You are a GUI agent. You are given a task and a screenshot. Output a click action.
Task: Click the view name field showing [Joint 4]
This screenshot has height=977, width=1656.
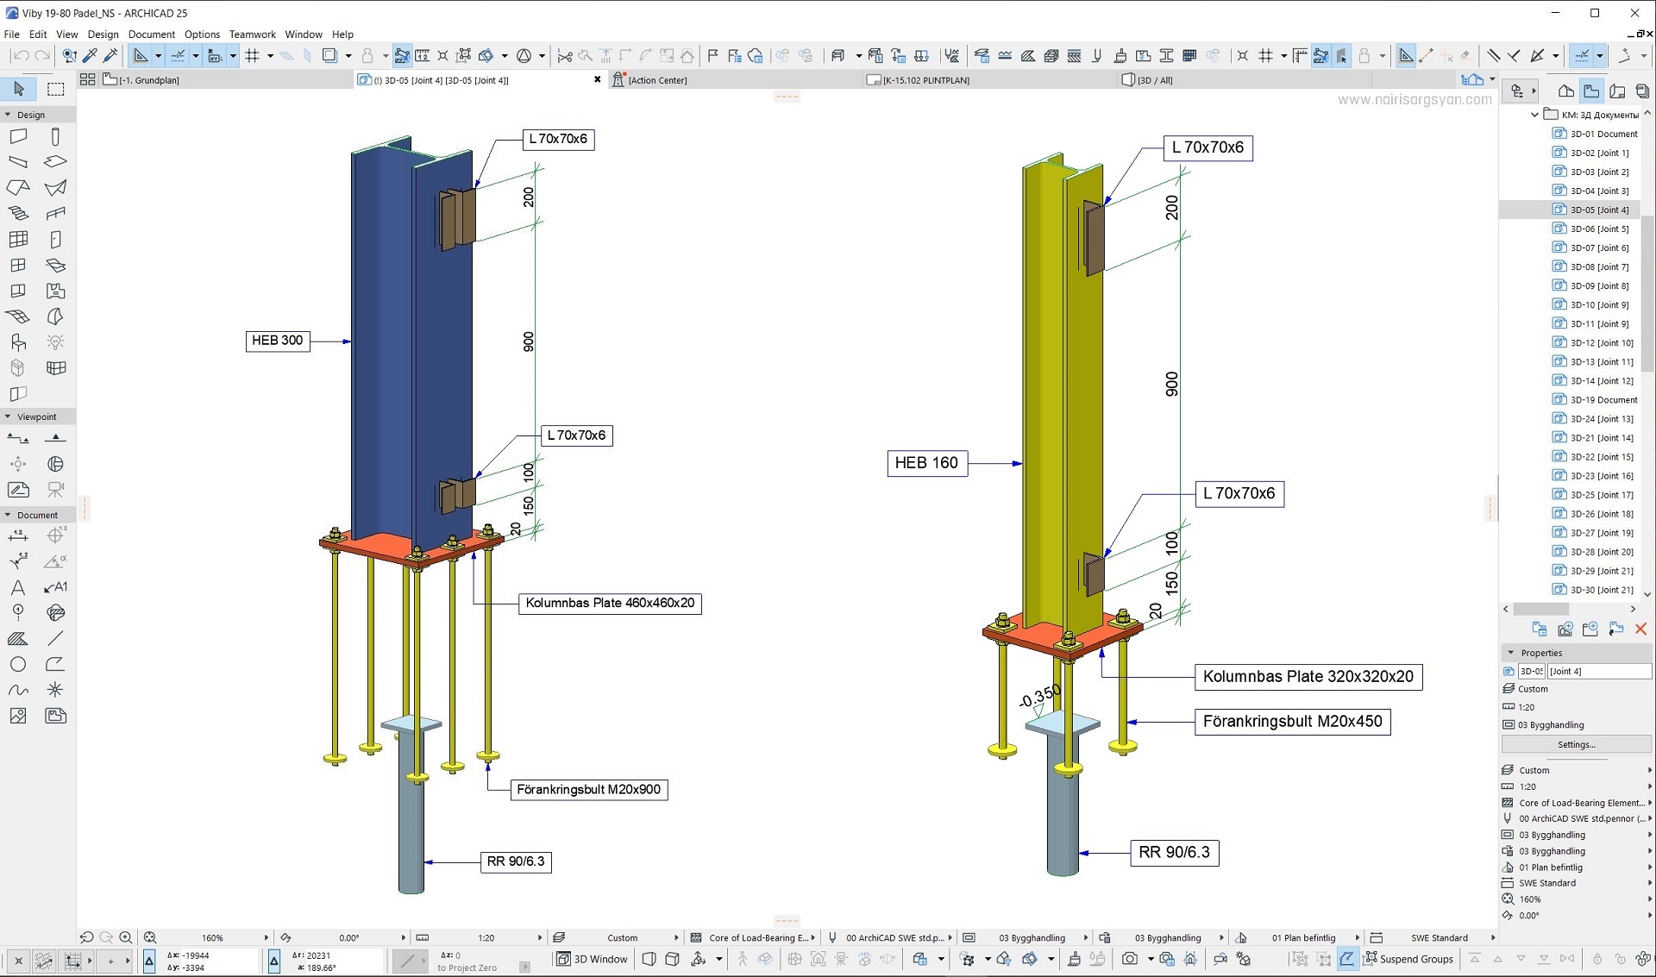click(x=1598, y=672)
